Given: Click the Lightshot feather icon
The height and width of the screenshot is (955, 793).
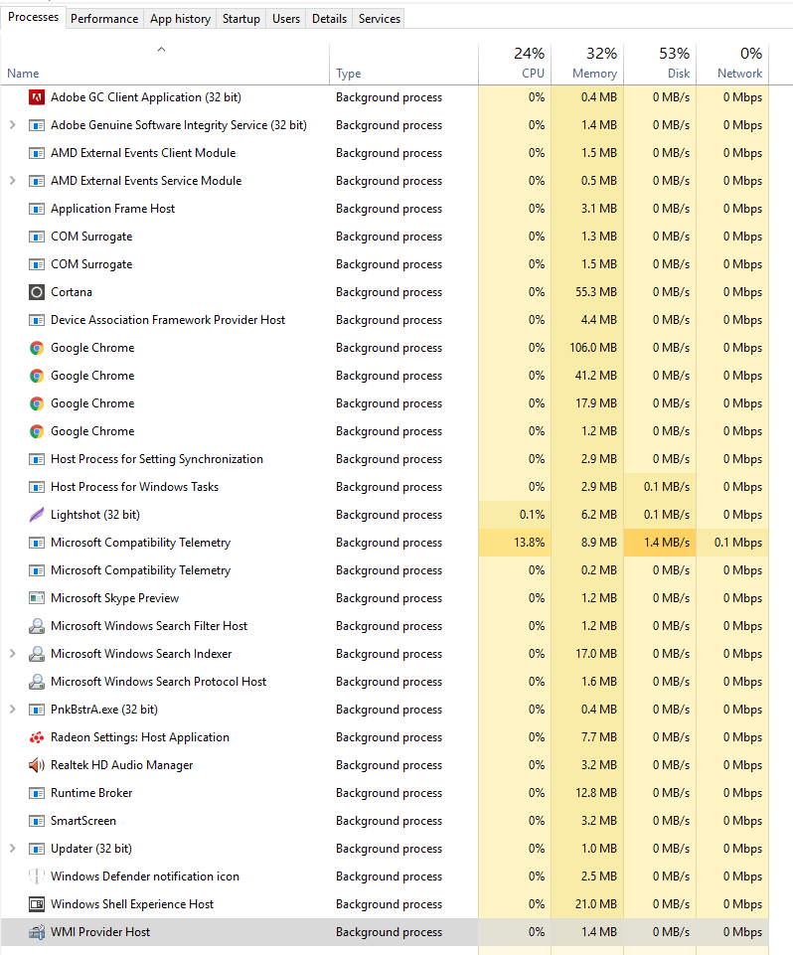Looking at the screenshot, I should 37,515.
